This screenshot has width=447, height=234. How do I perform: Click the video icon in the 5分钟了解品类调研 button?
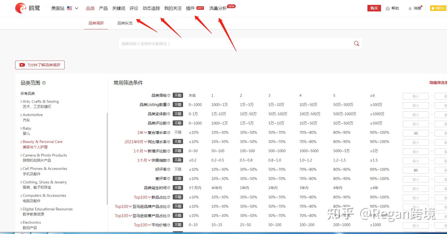coord(22,65)
